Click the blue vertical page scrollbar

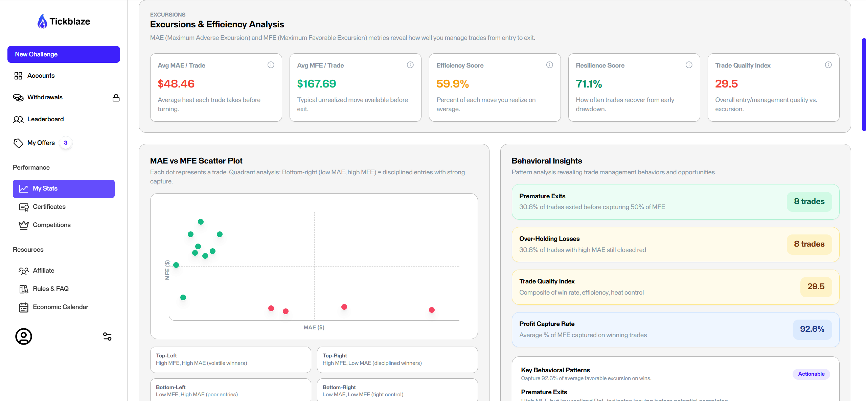coord(864,84)
